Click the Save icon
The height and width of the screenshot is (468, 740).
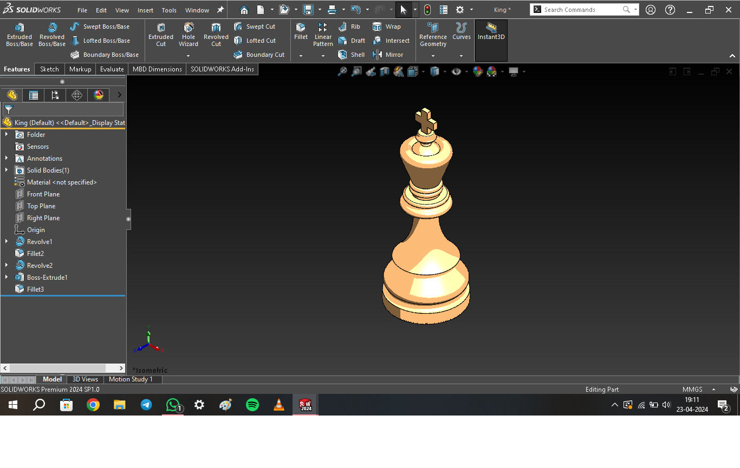click(x=308, y=10)
